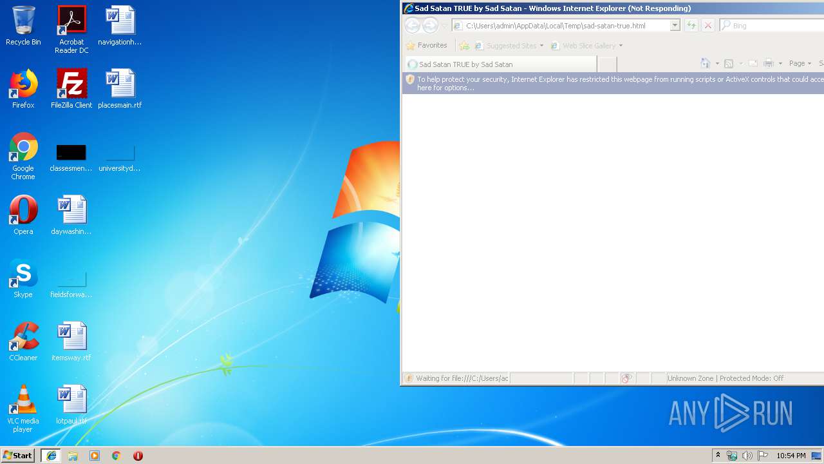Click the Internet Explorer Back arrow
Viewport: 824px width, 464px height.
(x=413, y=25)
